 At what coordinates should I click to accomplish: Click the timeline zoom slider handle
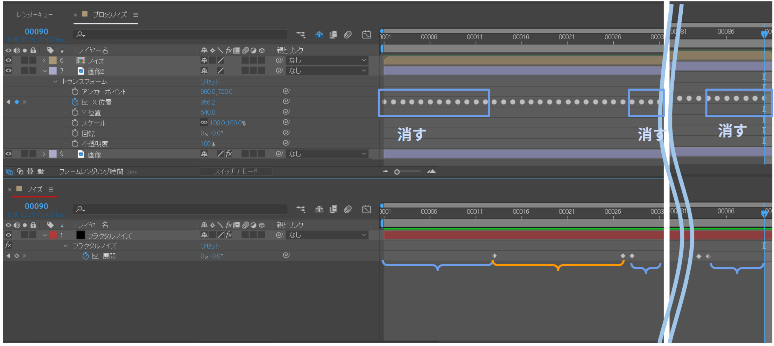click(397, 172)
